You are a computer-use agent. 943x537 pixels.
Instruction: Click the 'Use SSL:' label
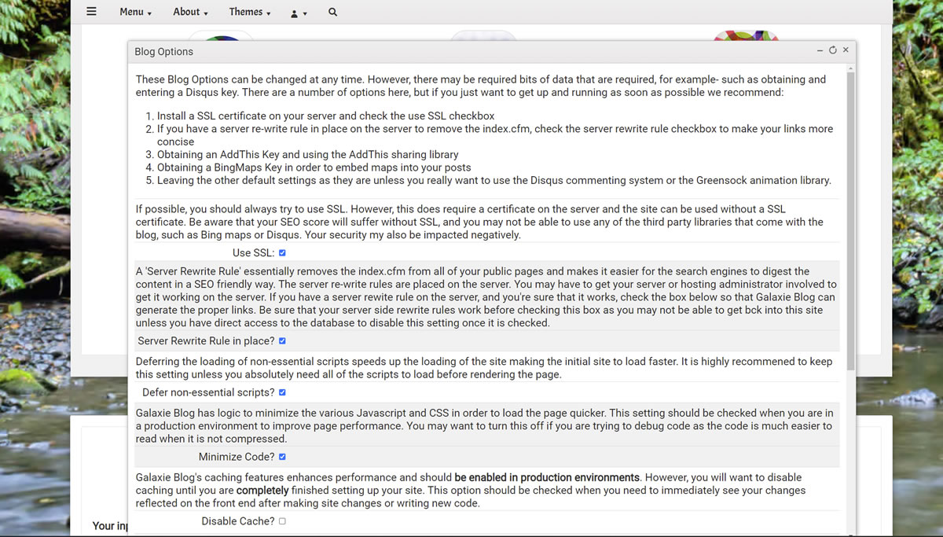pyautogui.click(x=253, y=253)
